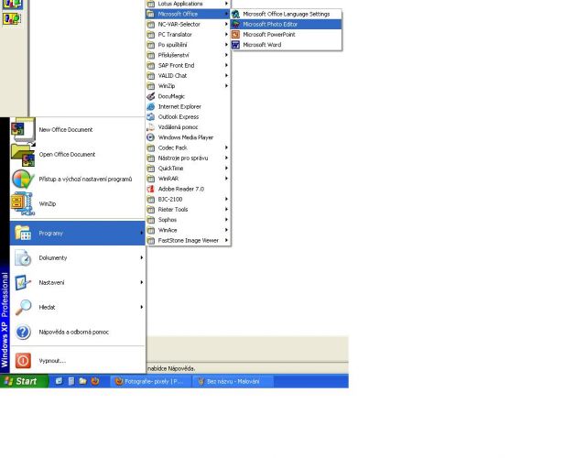
Task: Expand the Codec Pack folder
Action: pos(188,147)
